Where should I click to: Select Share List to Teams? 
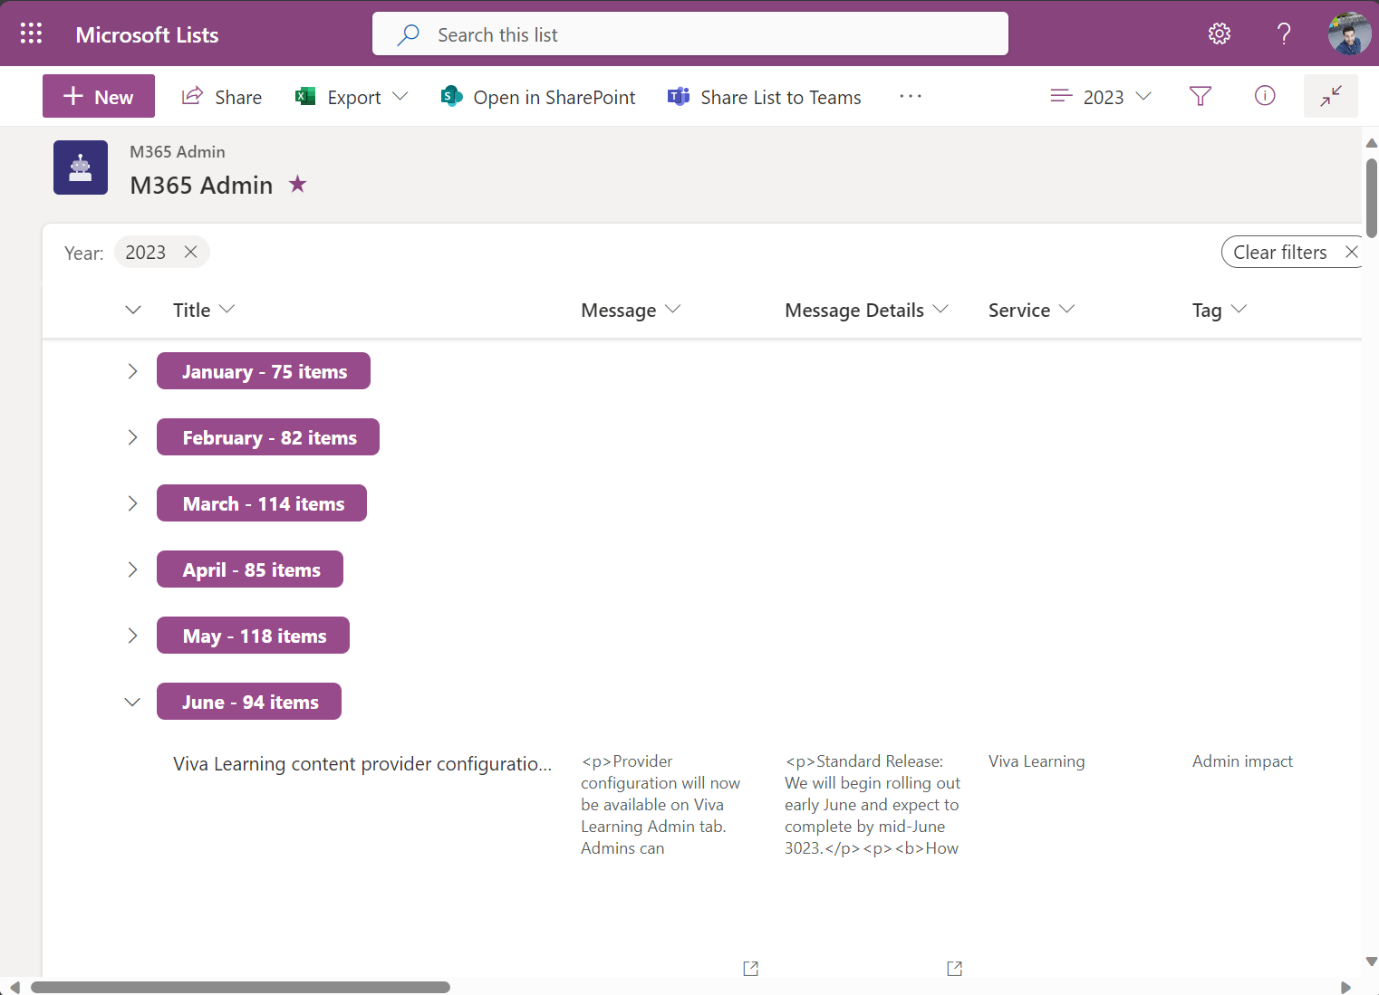pos(780,97)
